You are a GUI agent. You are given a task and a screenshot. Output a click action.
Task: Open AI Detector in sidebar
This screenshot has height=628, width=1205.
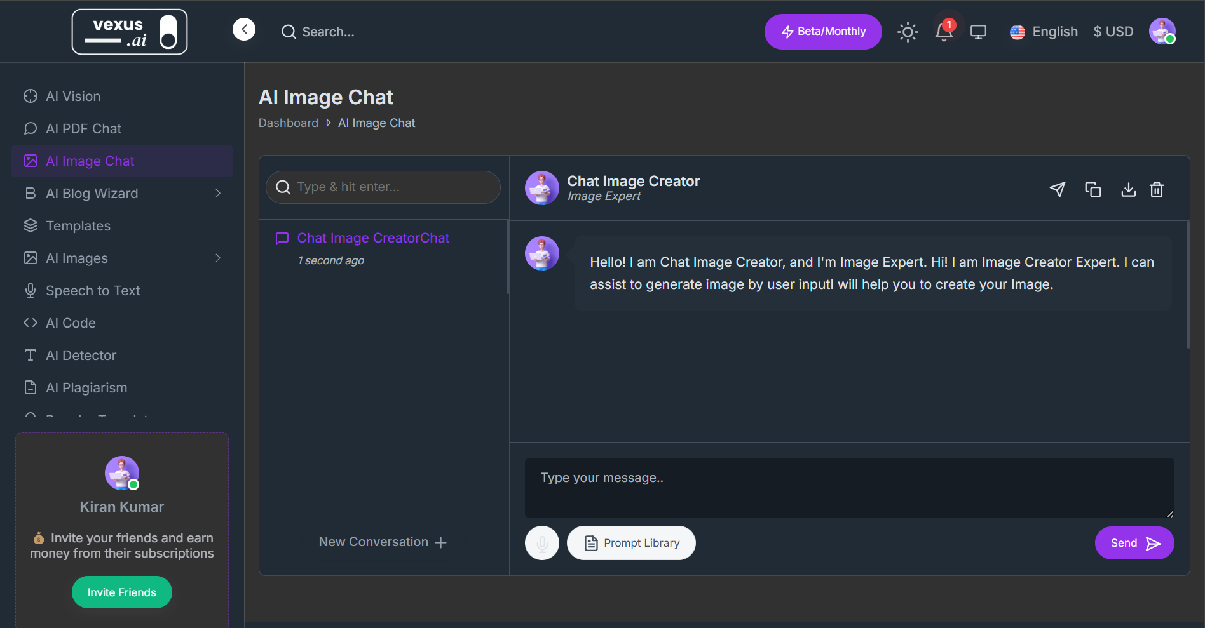tap(122, 356)
